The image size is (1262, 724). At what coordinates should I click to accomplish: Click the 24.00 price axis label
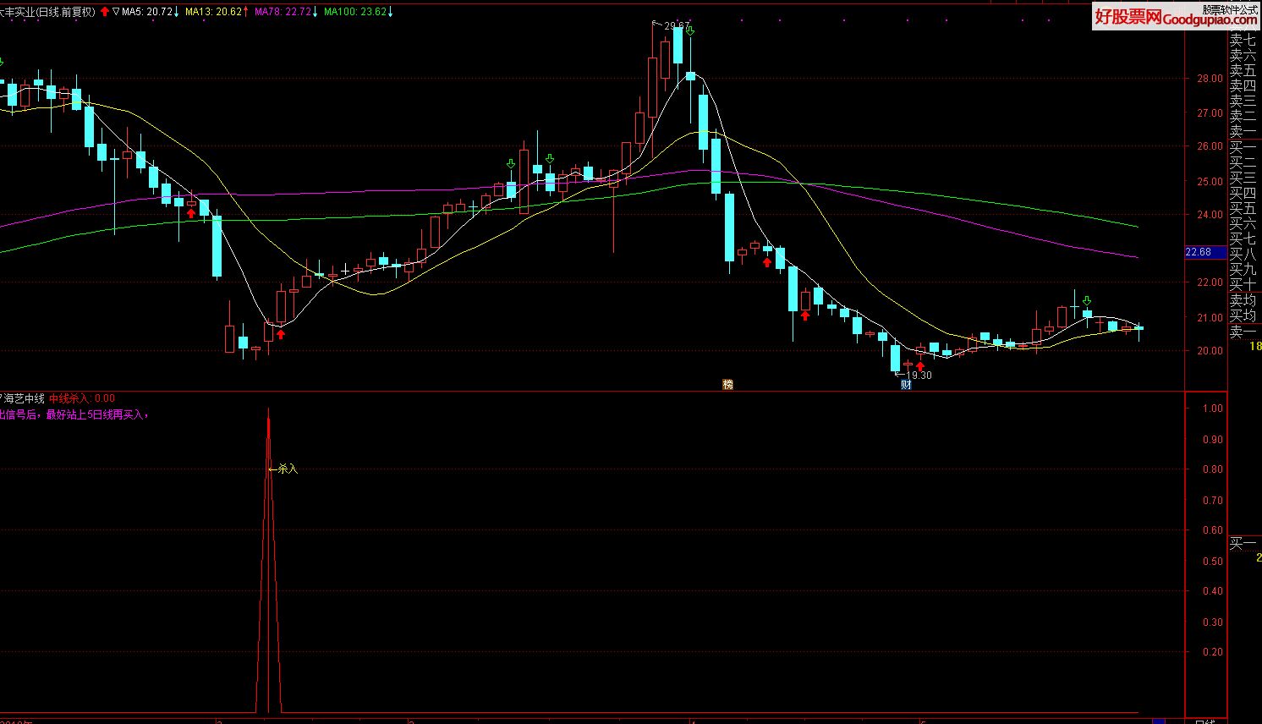click(x=1210, y=215)
